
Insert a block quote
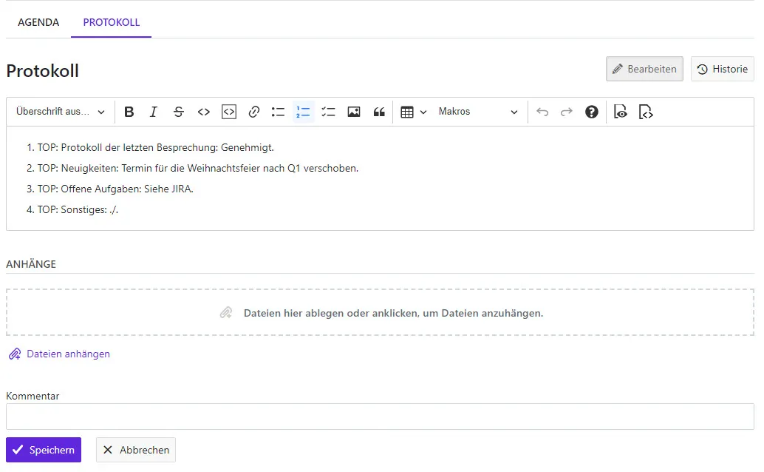[x=379, y=112]
